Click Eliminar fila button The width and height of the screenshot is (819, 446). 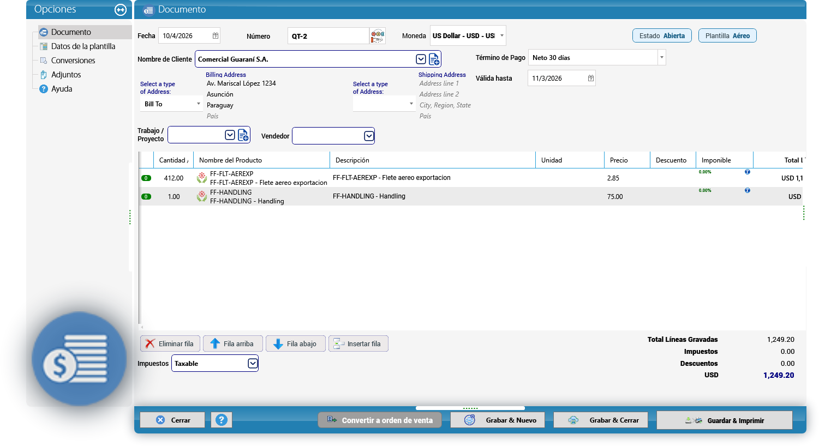pos(170,343)
